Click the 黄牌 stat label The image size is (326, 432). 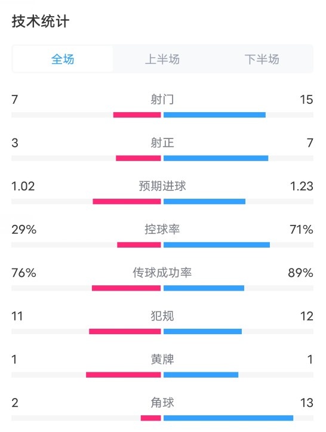click(x=162, y=359)
